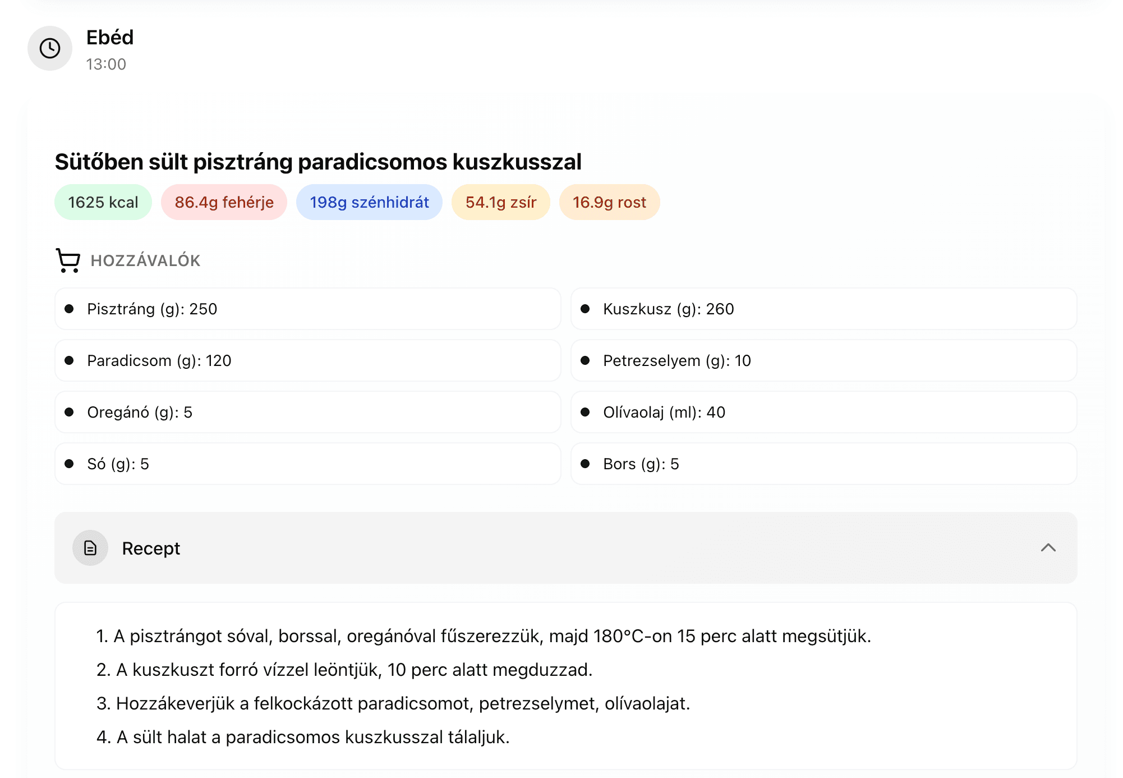The height and width of the screenshot is (778, 1123).
Task: Click the Sütőben sült pisztráng recipe title
Action: pyautogui.click(x=318, y=162)
